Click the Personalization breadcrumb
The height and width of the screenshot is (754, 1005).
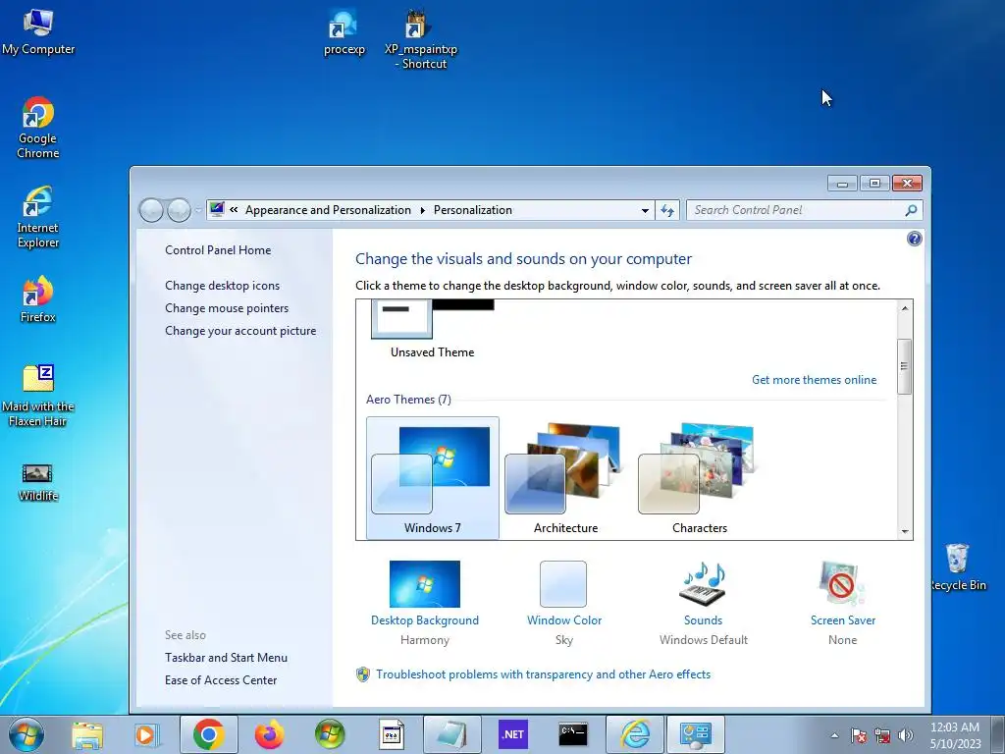473,210
